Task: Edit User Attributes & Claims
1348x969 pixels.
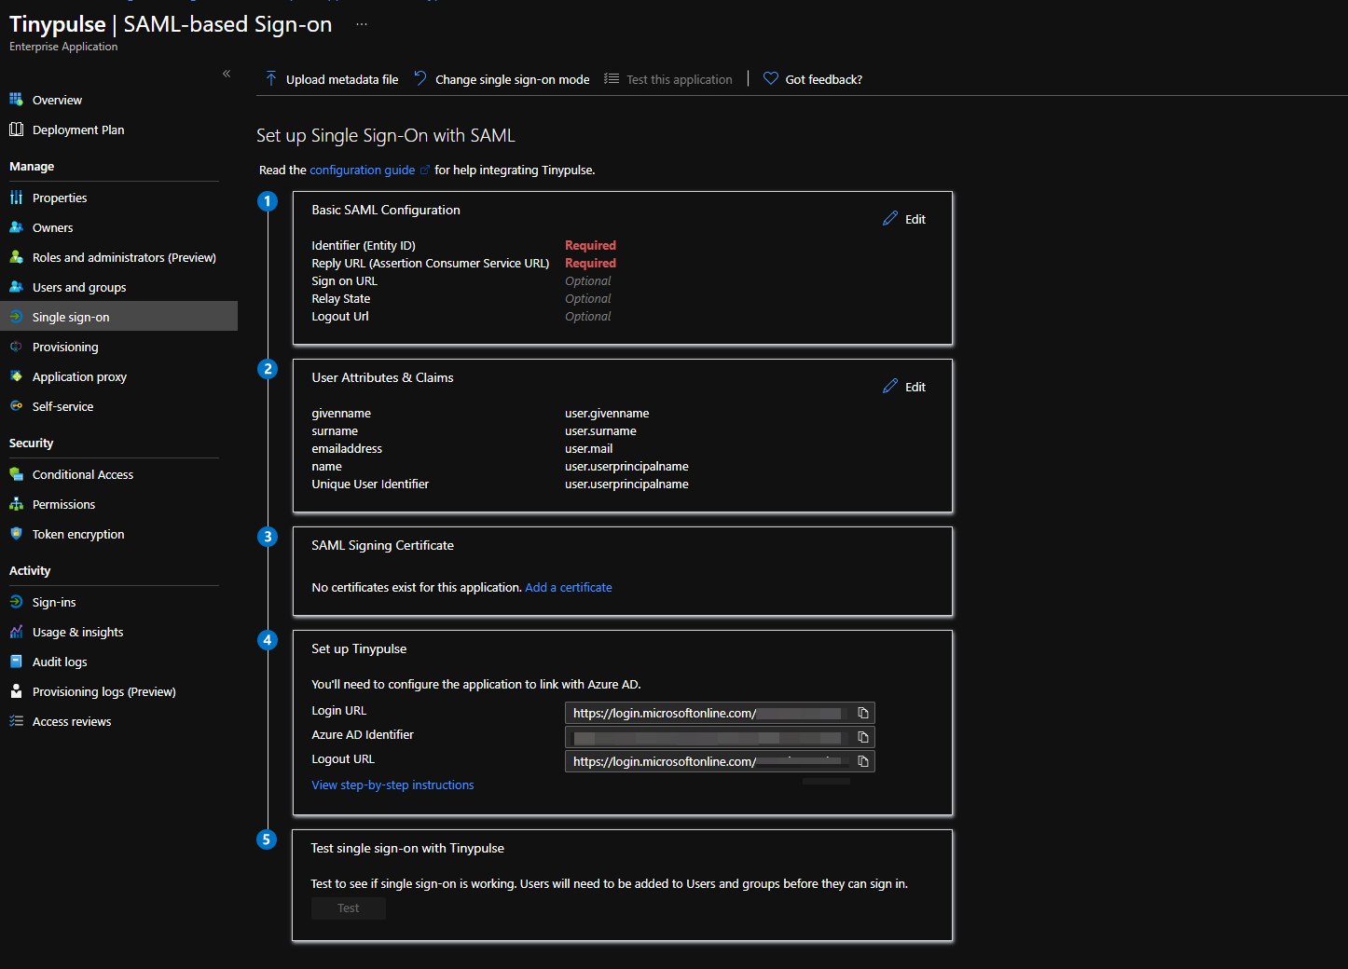Action: [x=904, y=387]
